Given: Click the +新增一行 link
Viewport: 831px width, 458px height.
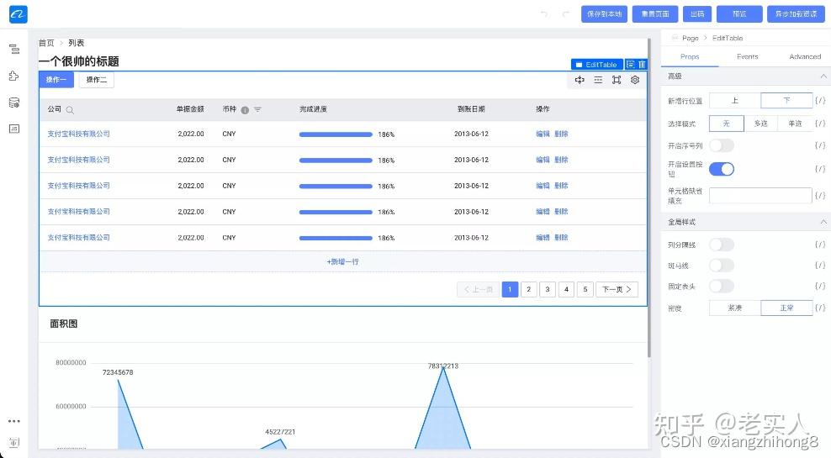Looking at the screenshot, I should (343, 261).
